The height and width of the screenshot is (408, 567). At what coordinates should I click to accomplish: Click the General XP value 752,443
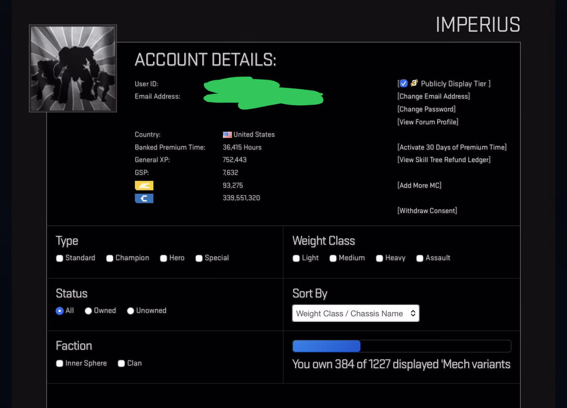(235, 160)
